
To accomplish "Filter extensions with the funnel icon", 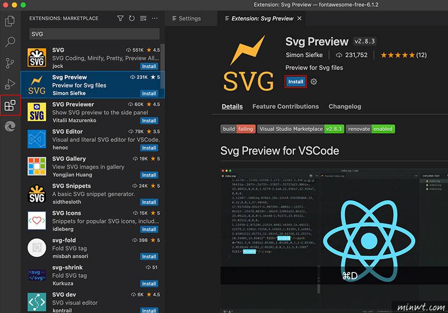I will click(x=120, y=18).
